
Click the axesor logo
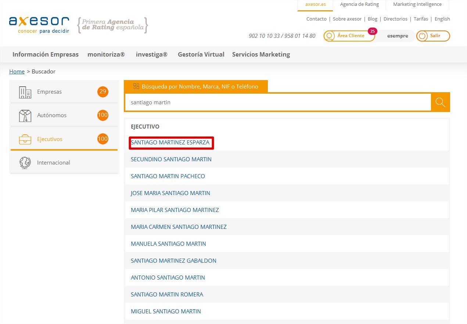click(x=39, y=25)
